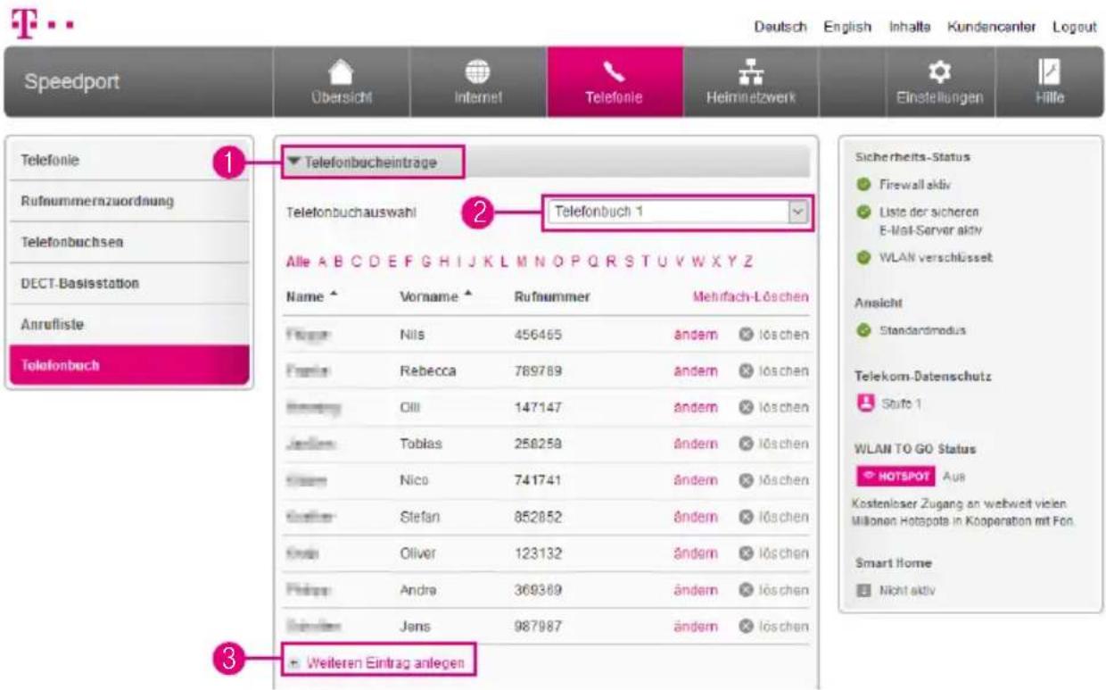Click the Logout link

coord(1074,28)
